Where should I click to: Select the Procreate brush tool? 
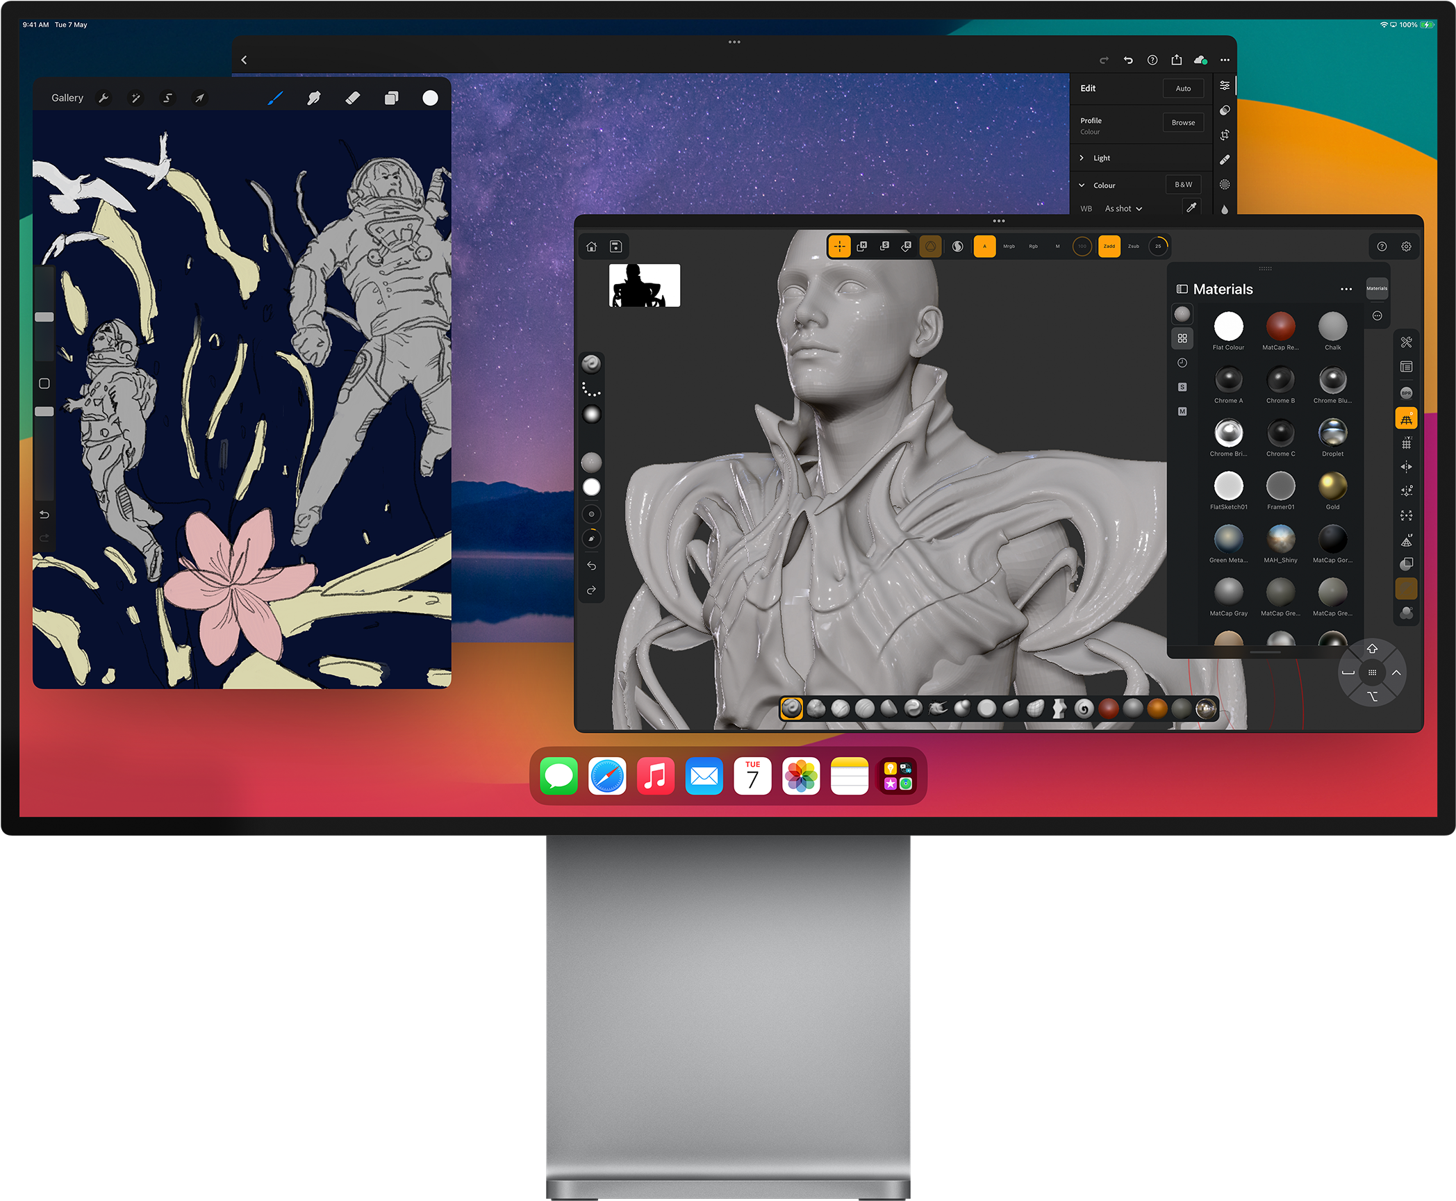coord(275,98)
